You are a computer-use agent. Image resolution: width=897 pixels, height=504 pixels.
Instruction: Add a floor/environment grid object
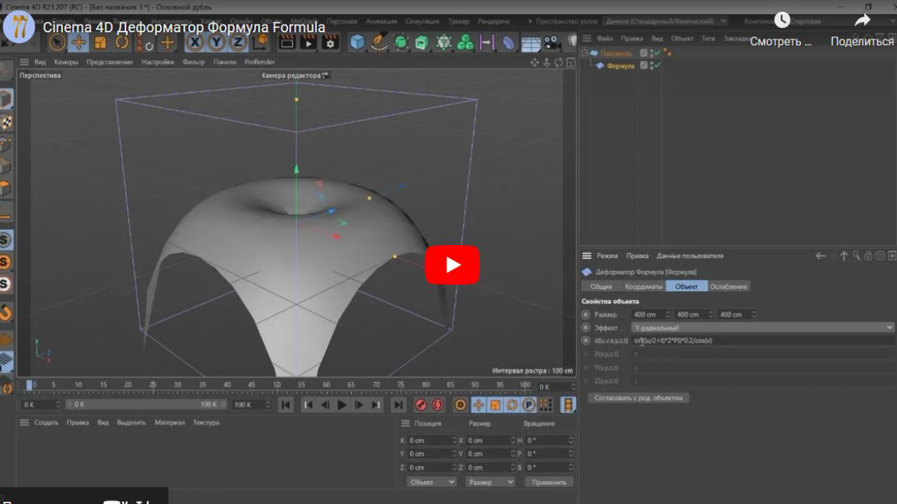pyautogui.click(x=530, y=43)
